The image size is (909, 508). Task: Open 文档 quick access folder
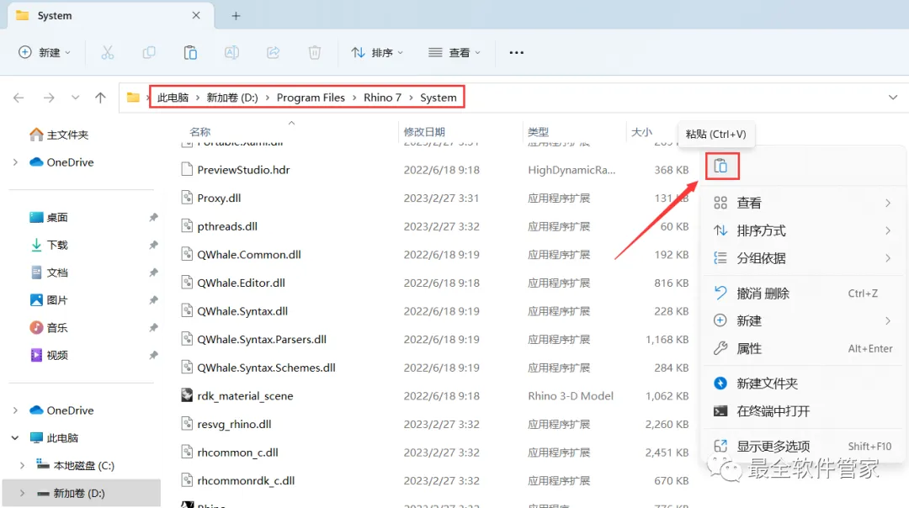(x=49, y=273)
